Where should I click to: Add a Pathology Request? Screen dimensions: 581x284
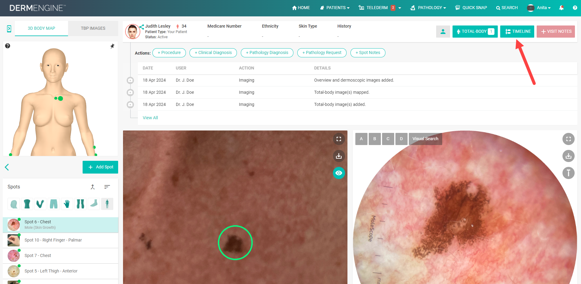pos(322,53)
